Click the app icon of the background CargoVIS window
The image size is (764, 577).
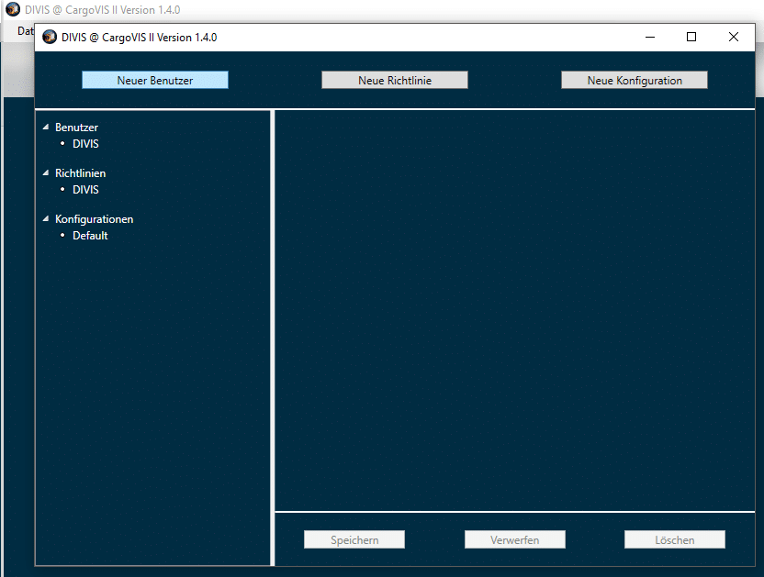(x=13, y=9)
